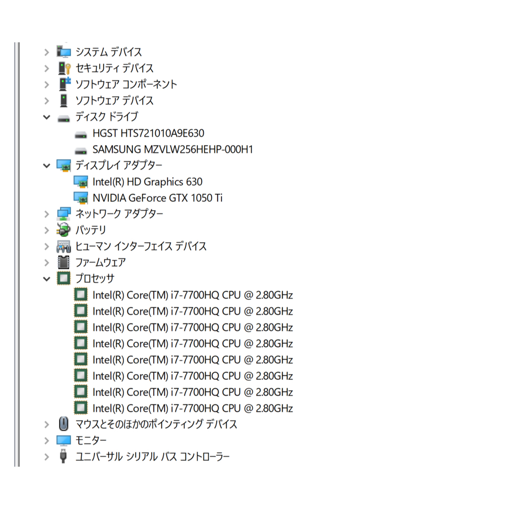The image size is (509, 509).
Task: Select the first Core i7-7700HQ entry under プロセッサ
Action: 193,295
